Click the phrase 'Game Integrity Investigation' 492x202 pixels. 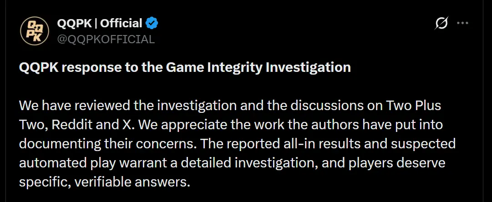click(258, 67)
